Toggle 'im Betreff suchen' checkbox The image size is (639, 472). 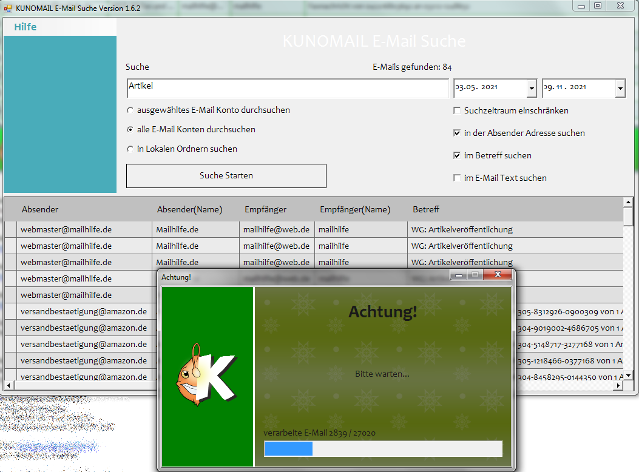coord(457,155)
